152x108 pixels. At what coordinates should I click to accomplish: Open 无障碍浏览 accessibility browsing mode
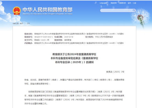[x=122, y=3]
